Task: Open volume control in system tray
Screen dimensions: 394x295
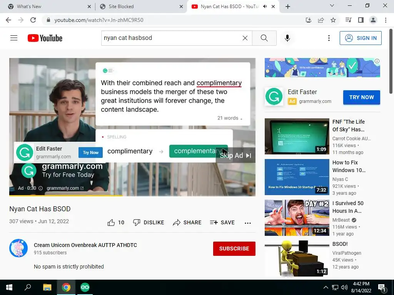Action: tap(344, 287)
